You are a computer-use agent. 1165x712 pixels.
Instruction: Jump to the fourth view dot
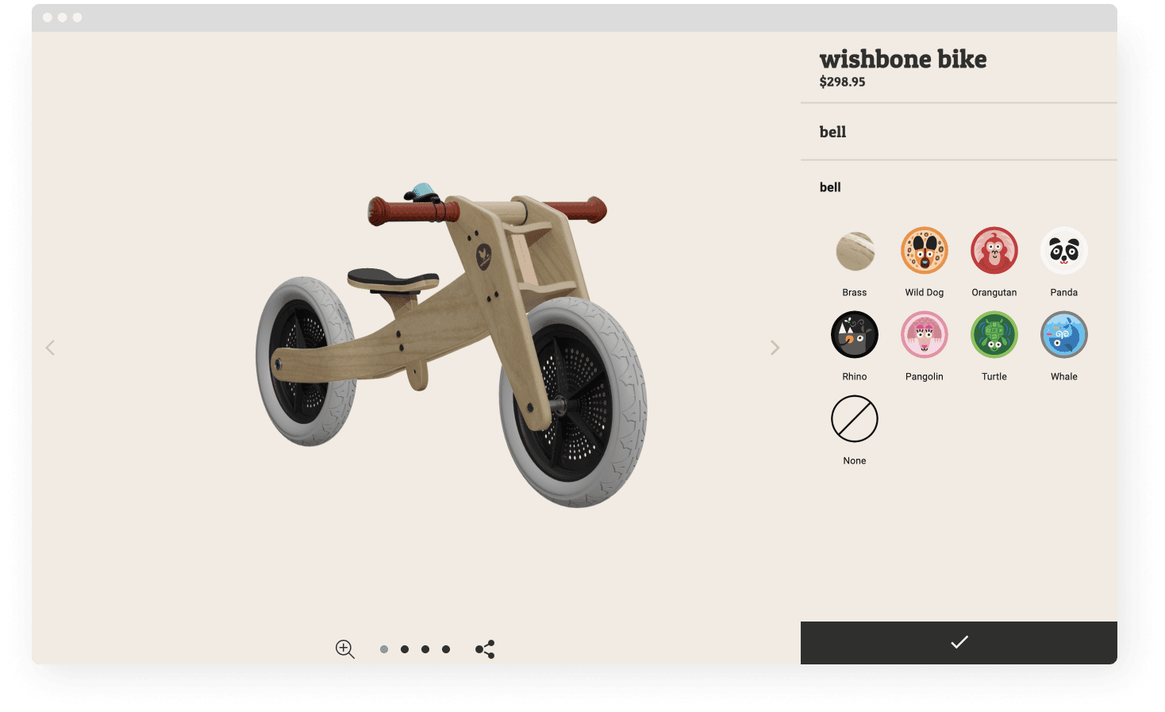(x=446, y=649)
